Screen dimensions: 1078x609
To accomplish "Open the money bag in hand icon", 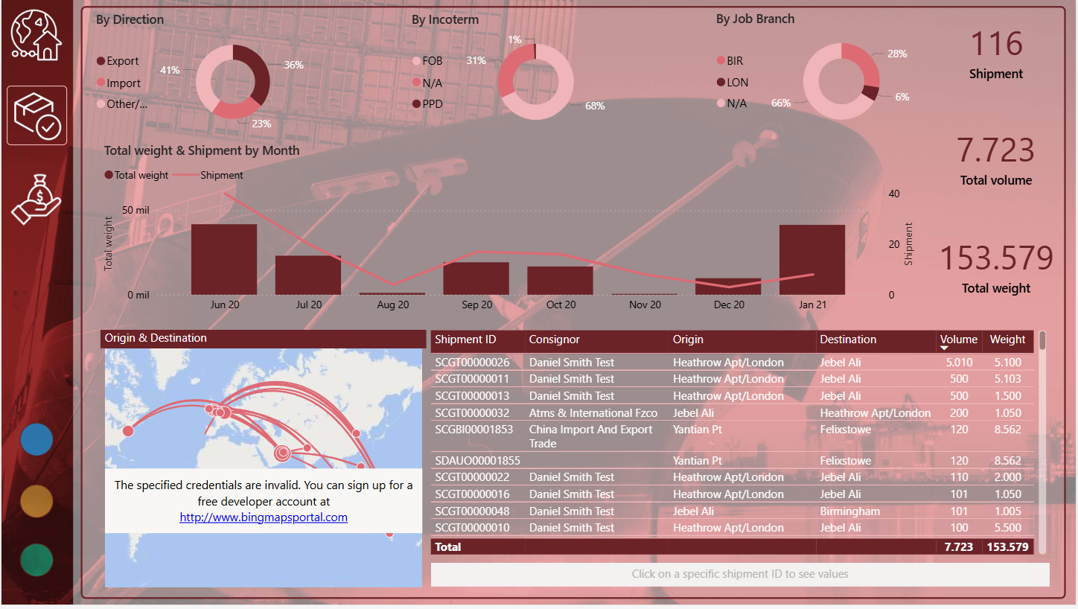I will click(36, 200).
